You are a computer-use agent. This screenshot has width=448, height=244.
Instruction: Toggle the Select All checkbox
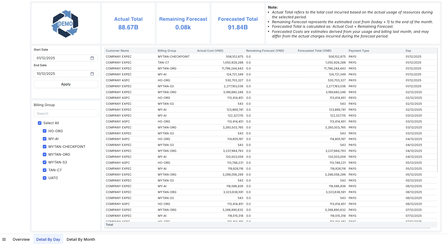40,123
